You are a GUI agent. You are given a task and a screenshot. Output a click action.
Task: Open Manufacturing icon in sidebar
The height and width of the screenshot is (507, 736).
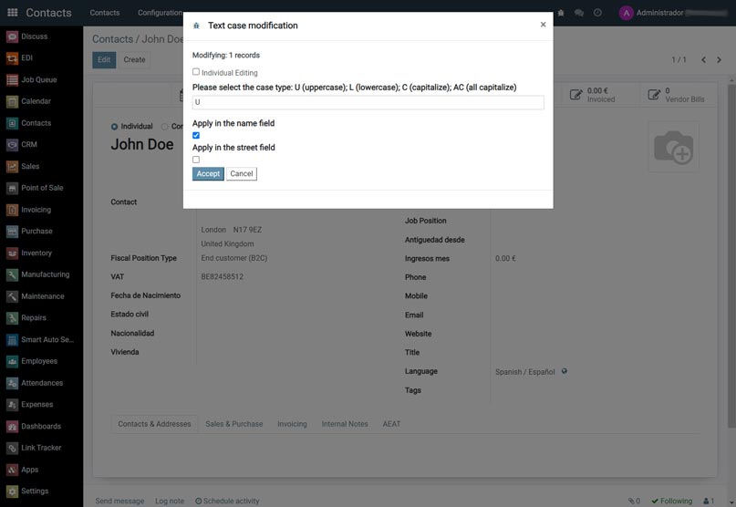pos(12,274)
